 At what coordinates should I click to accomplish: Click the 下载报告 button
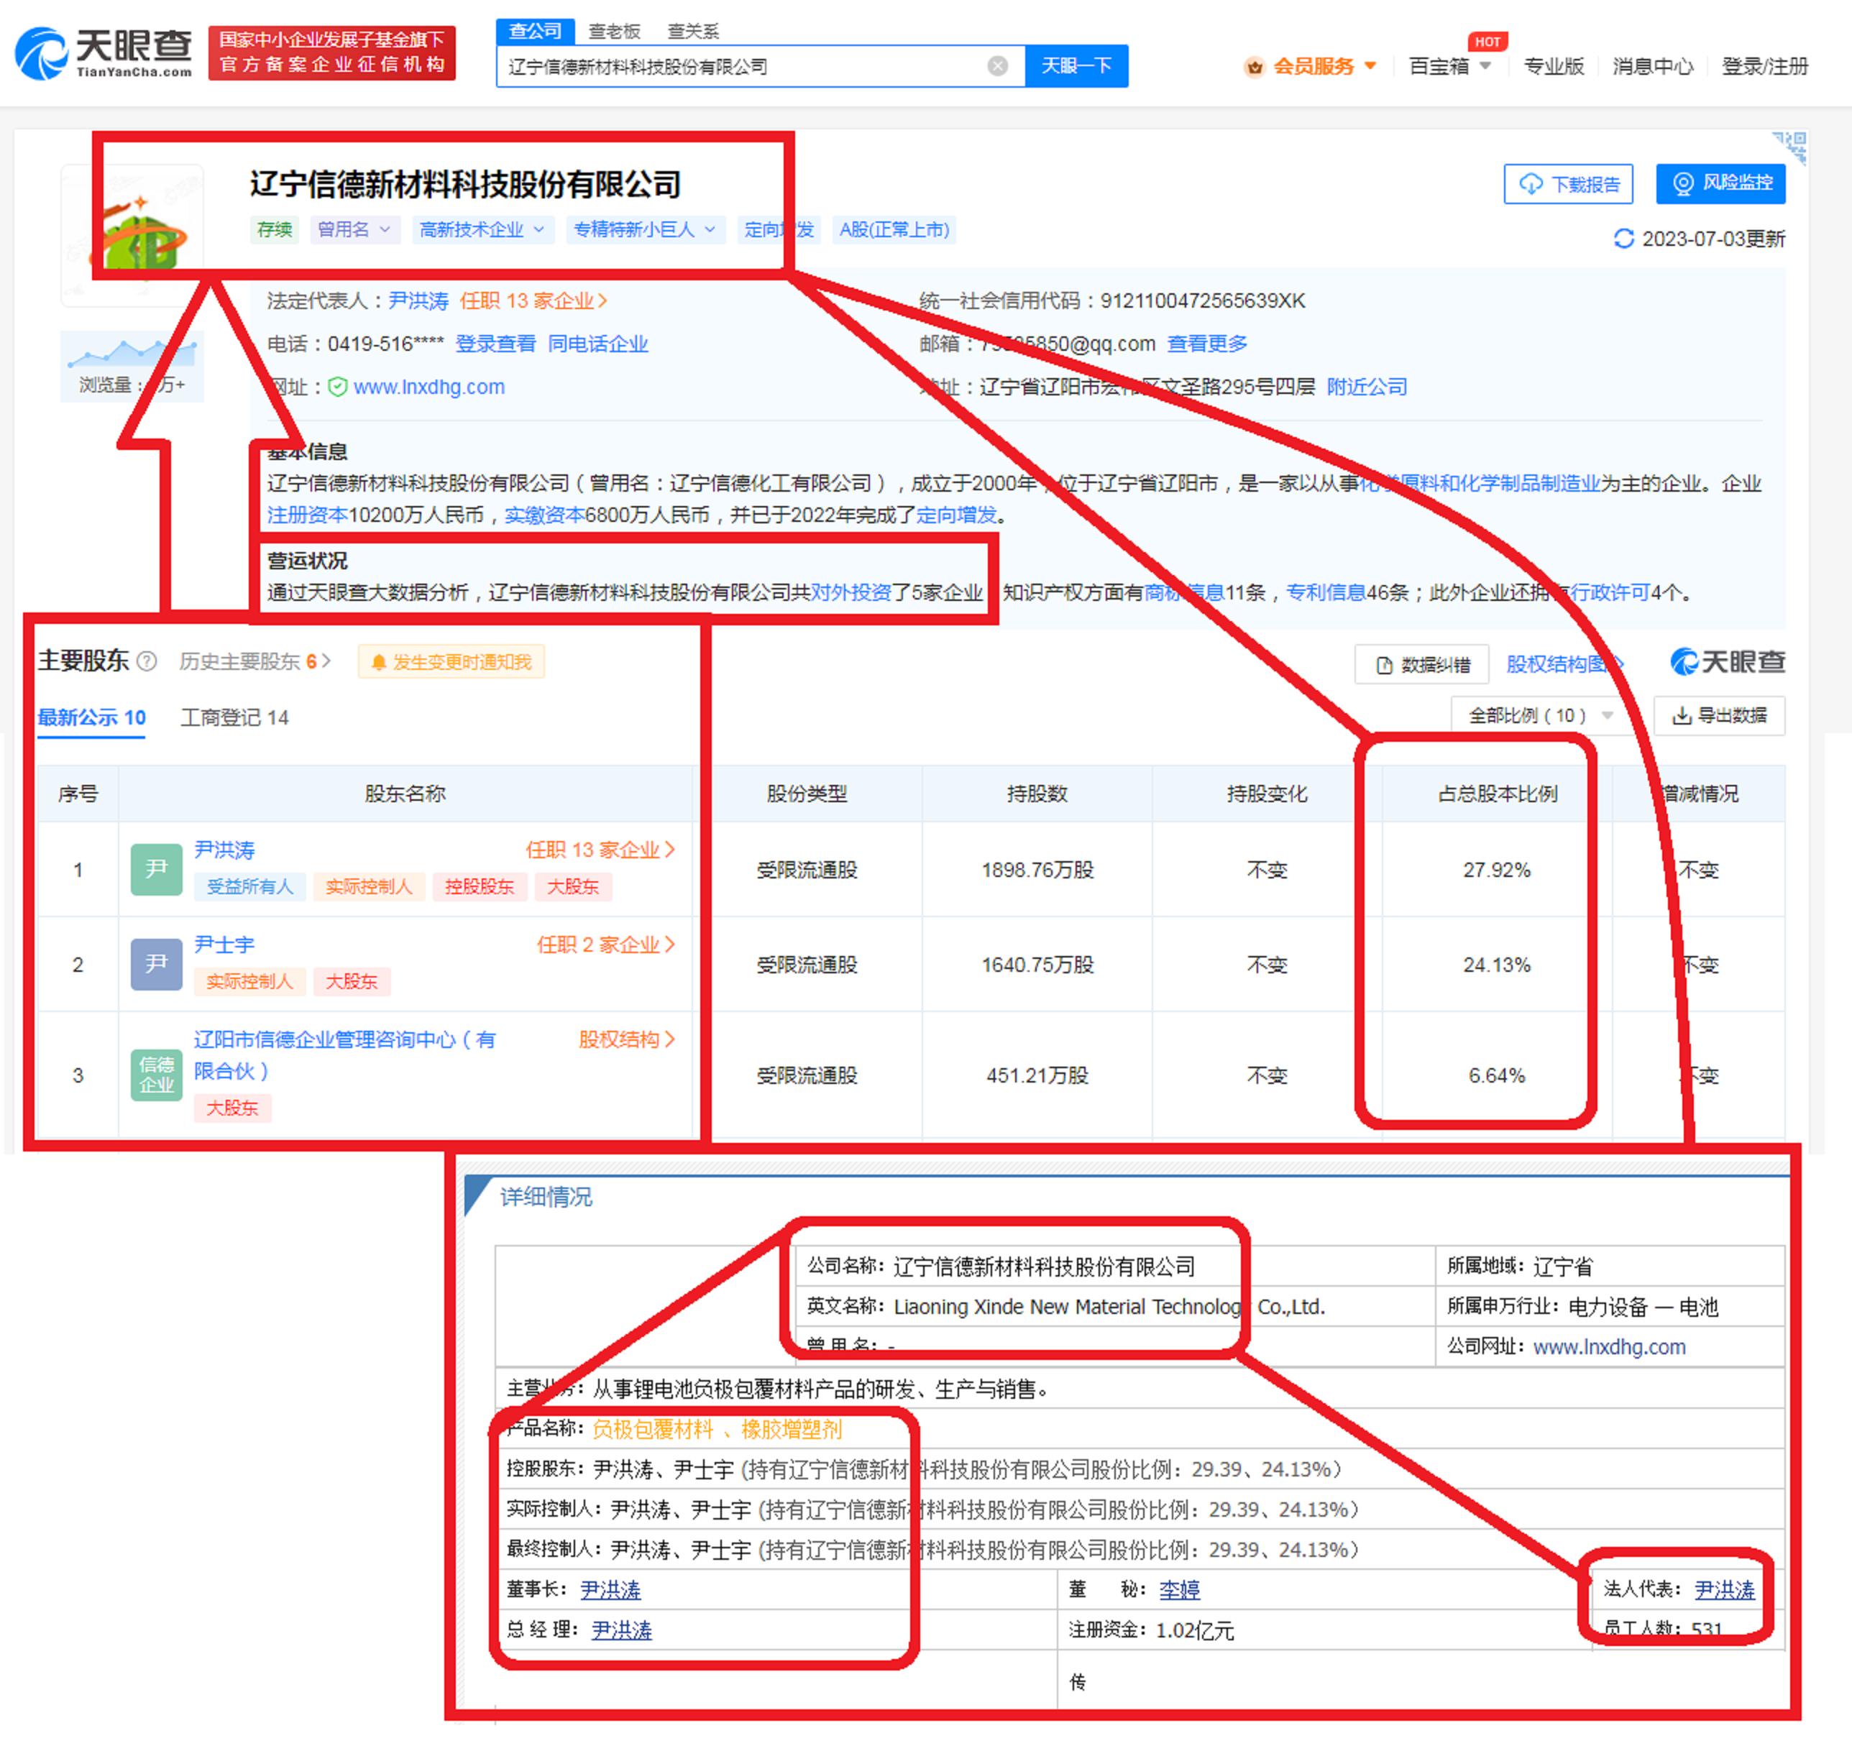[1568, 184]
